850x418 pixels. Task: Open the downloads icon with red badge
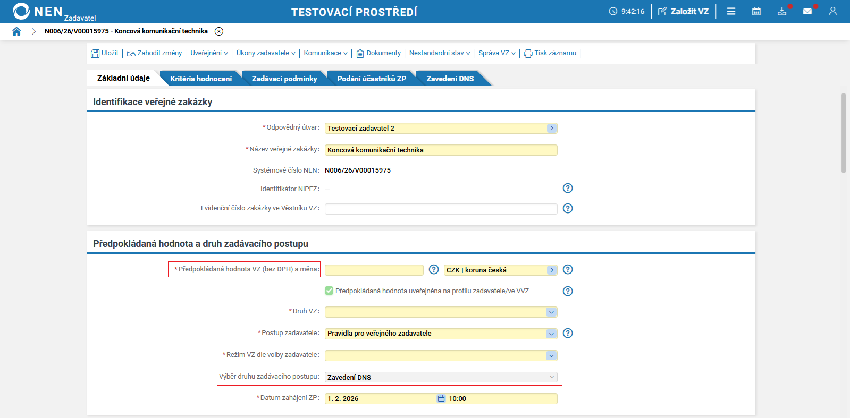[x=782, y=11]
